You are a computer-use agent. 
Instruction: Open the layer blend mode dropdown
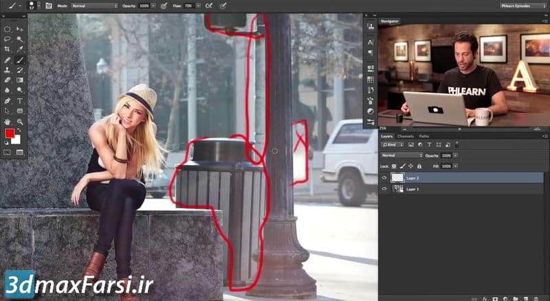[401, 155]
